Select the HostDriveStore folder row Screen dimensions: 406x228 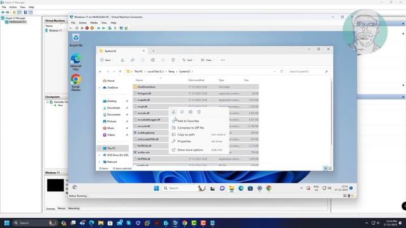[196, 87]
